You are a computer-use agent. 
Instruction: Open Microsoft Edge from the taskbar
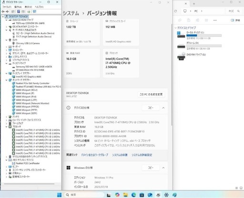133,195
